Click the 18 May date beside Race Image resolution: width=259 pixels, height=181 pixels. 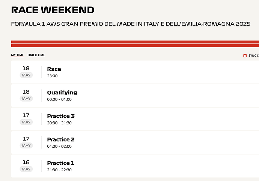(26, 72)
